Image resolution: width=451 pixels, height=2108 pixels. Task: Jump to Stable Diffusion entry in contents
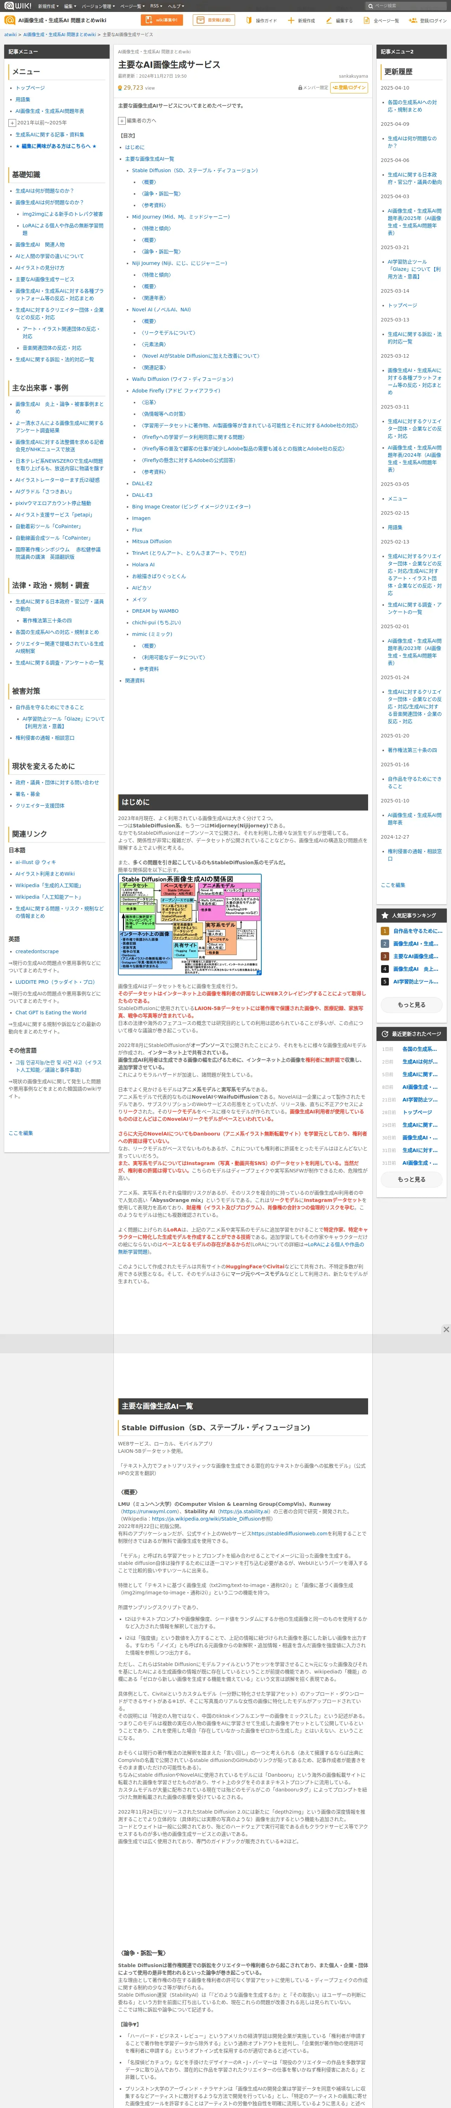pos(195,170)
